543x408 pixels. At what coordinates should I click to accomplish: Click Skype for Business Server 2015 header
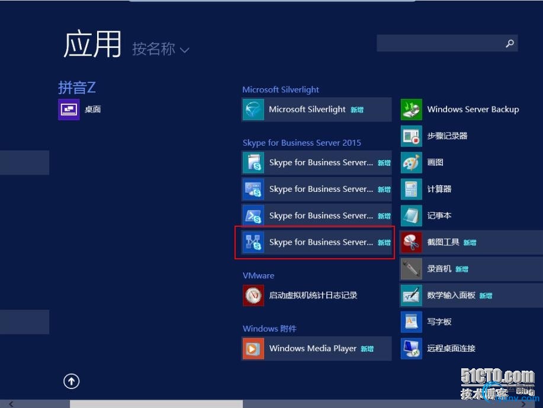click(x=301, y=143)
